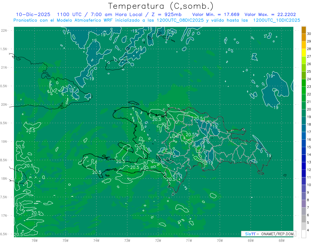316x244 pixels.
Task: Click the dark orange swatch above color scale 30
Action: [304, 31]
